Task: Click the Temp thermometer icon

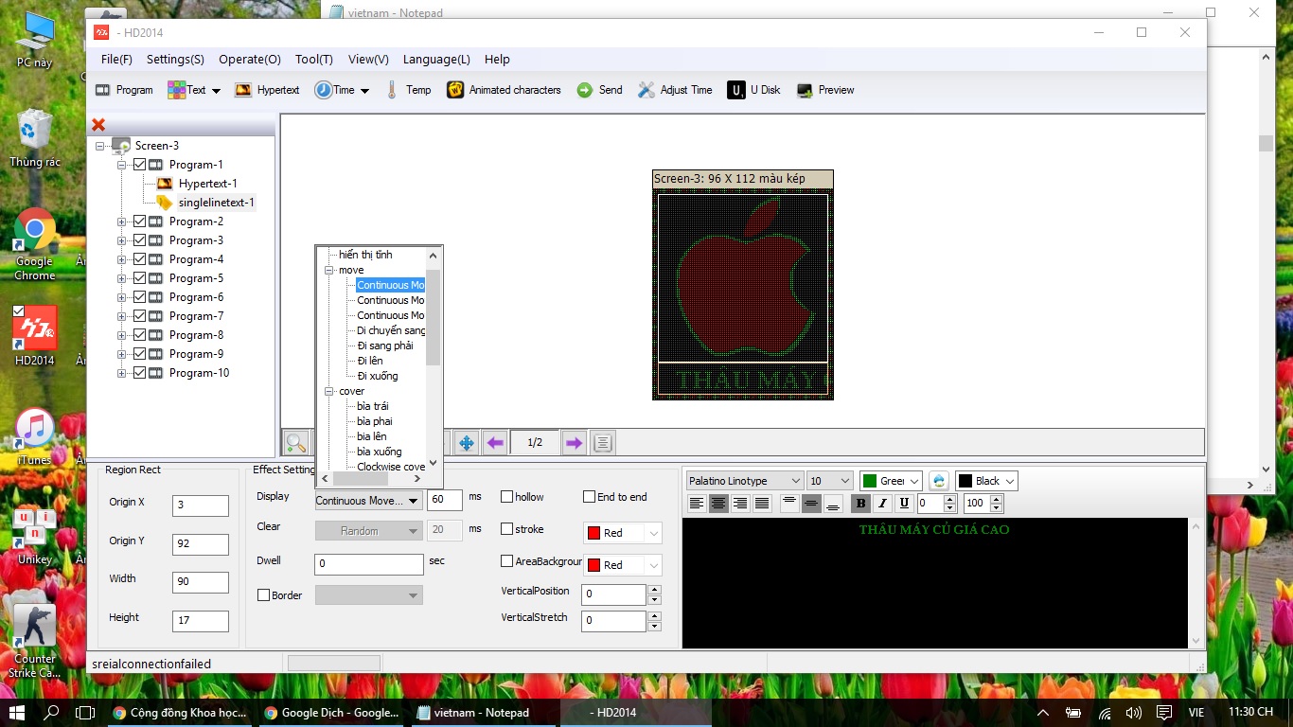Action: point(392,90)
